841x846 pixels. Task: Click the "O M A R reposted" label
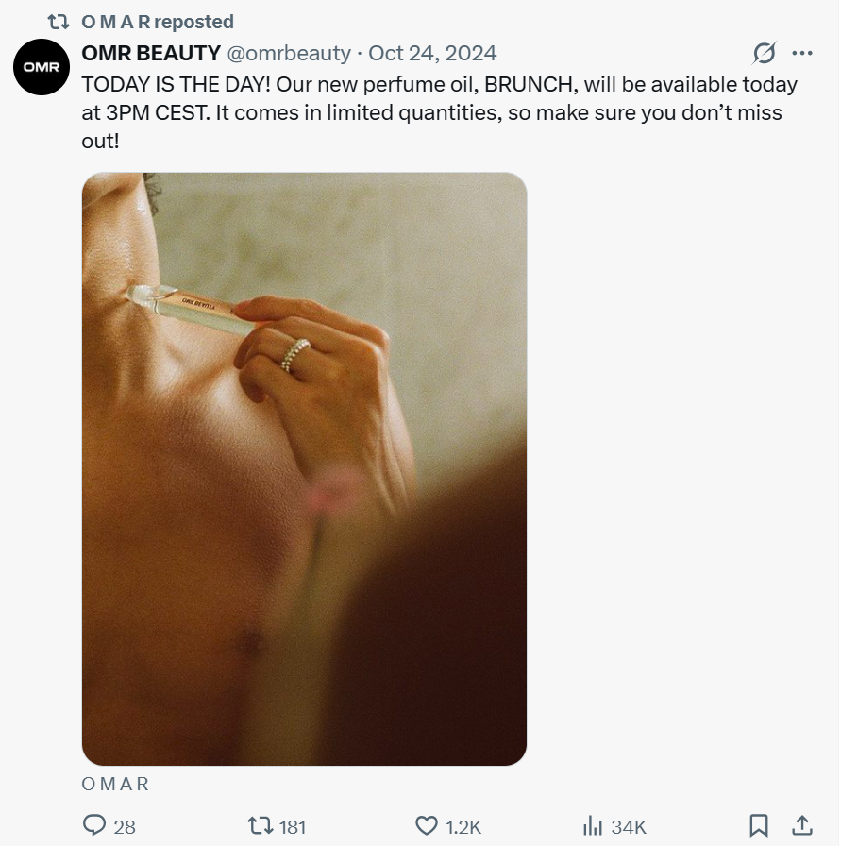pyautogui.click(x=158, y=21)
